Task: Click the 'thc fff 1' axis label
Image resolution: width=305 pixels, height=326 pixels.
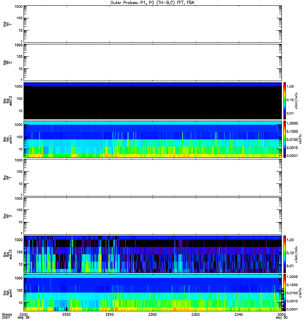Action: point(7,178)
